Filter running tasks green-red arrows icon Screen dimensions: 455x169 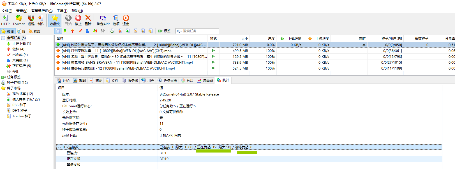click(x=95, y=31)
